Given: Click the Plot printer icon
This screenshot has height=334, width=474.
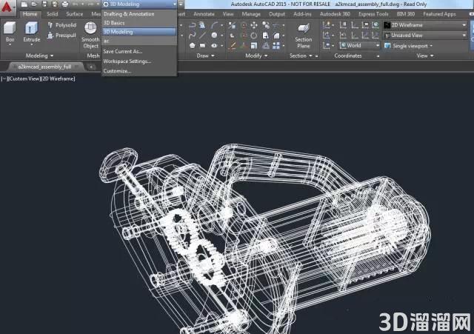Looking at the screenshot, I should coord(65,4).
